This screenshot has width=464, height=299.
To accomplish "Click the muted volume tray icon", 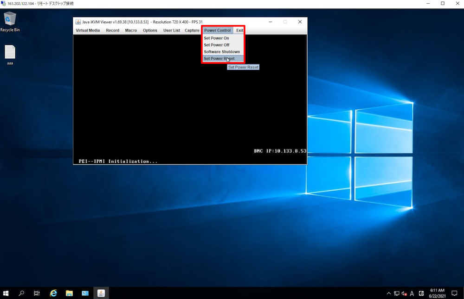I will [404, 293].
